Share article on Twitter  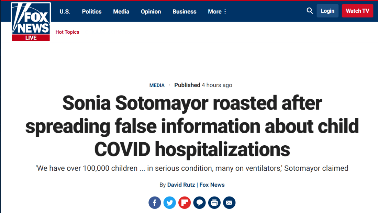(170, 203)
